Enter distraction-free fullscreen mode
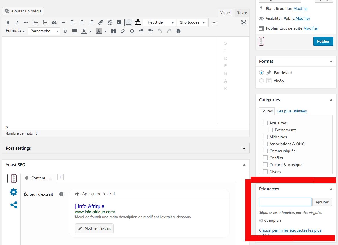The height and width of the screenshot is (245, 338). click(x=244, y=22)
